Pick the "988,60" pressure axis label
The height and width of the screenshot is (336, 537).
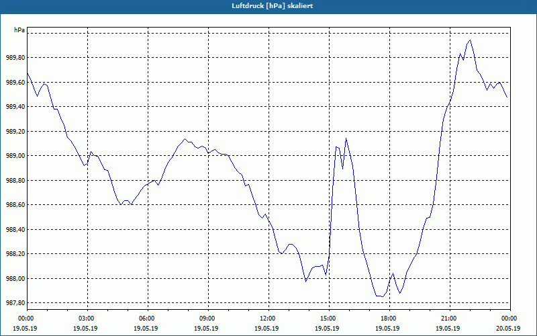coord(15,205)
